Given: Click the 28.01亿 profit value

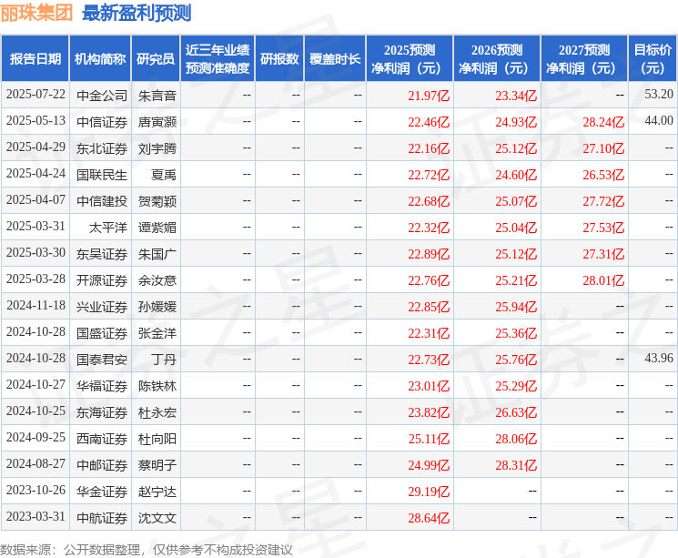Looking at the screenshot, I should pos(603,280).
